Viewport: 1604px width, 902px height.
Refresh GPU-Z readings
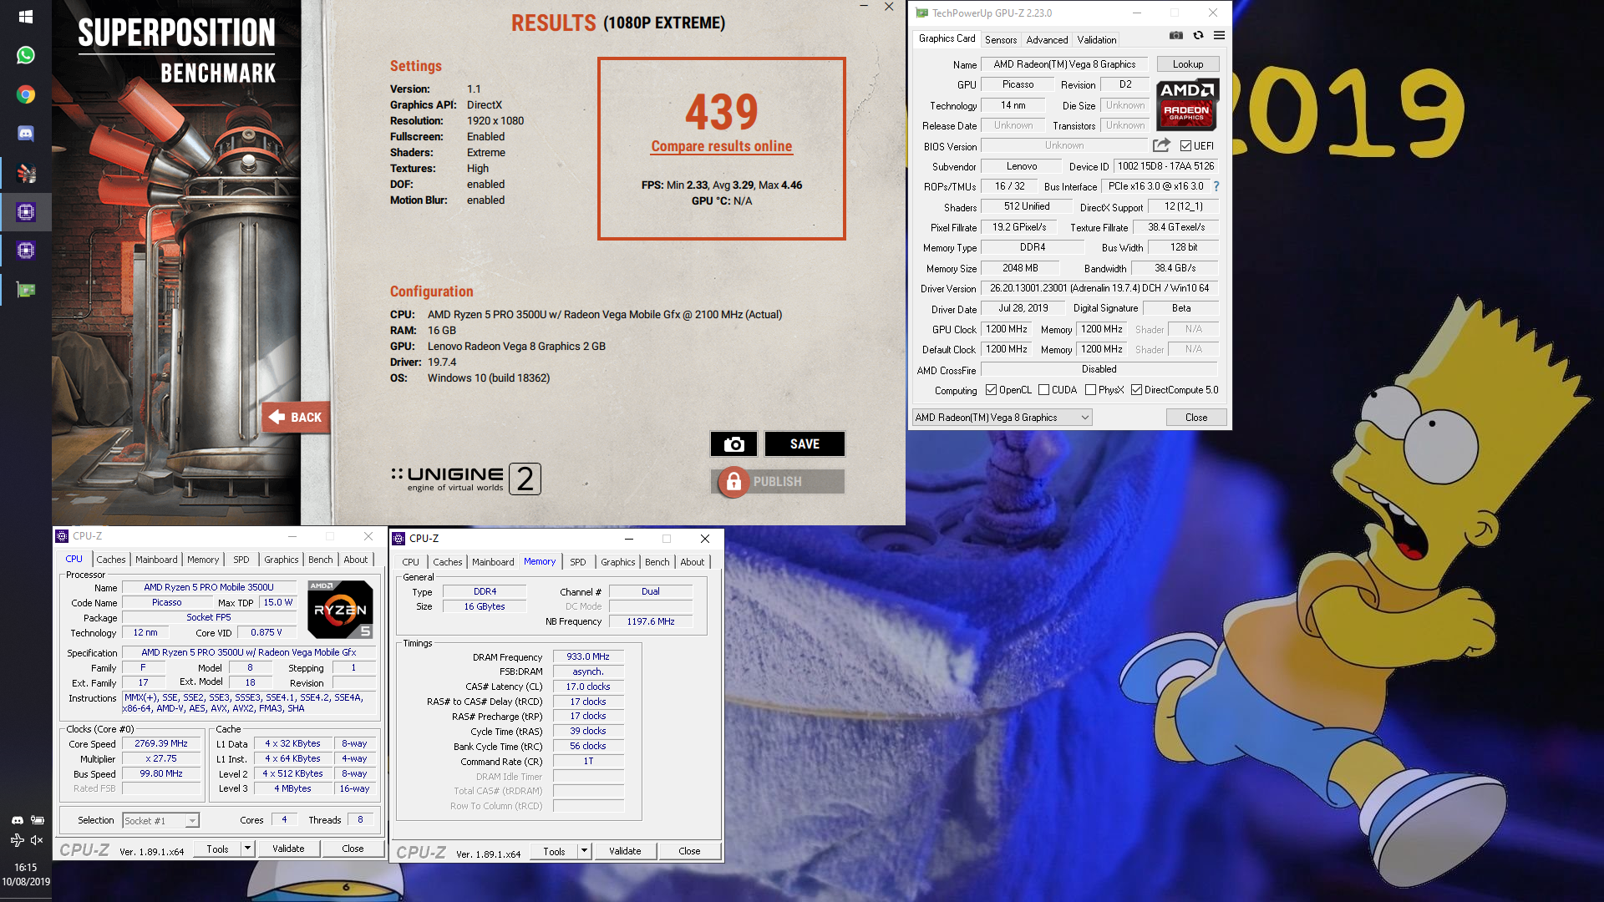pyautogui.click(x=1198, y=35)
